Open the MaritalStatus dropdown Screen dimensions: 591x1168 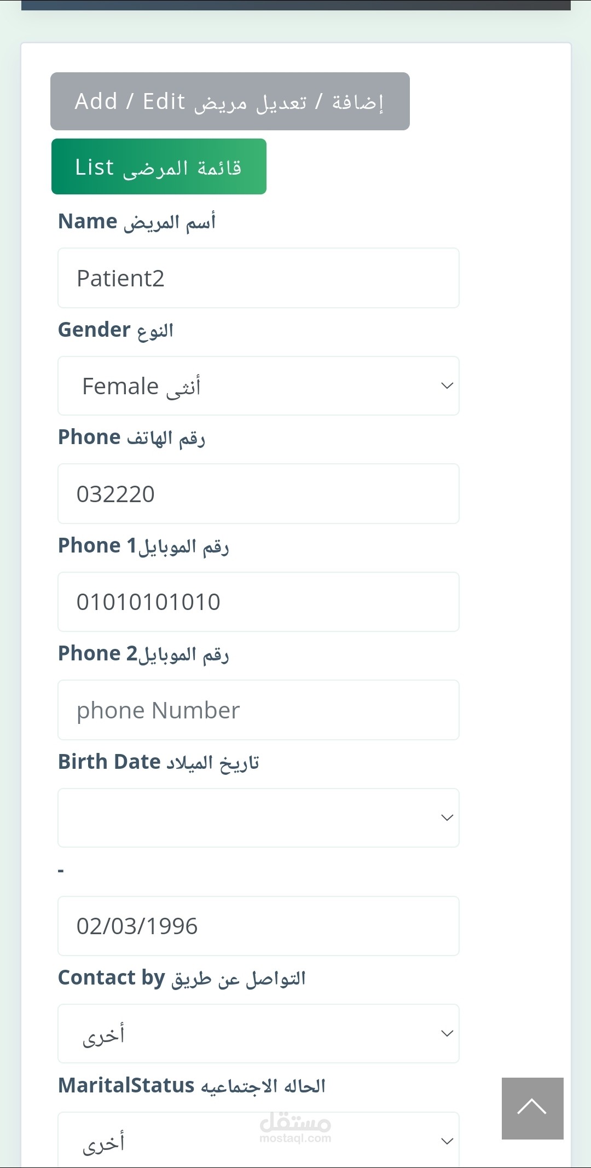[258, 1141]
